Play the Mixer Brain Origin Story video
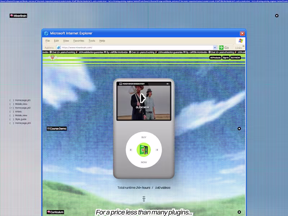The width and height of the screenshot is (288, 216). (x=143, y=98)
